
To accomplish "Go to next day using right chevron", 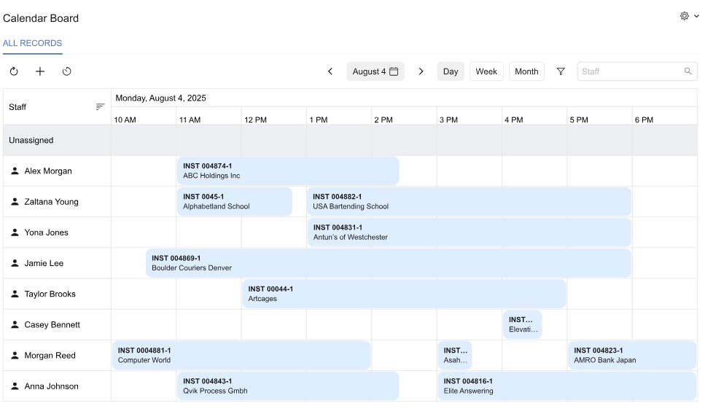I will click(x=421, y=71).
